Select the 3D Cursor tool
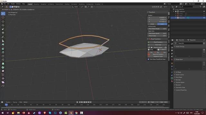The image size is (206, 115). (3, 17)
